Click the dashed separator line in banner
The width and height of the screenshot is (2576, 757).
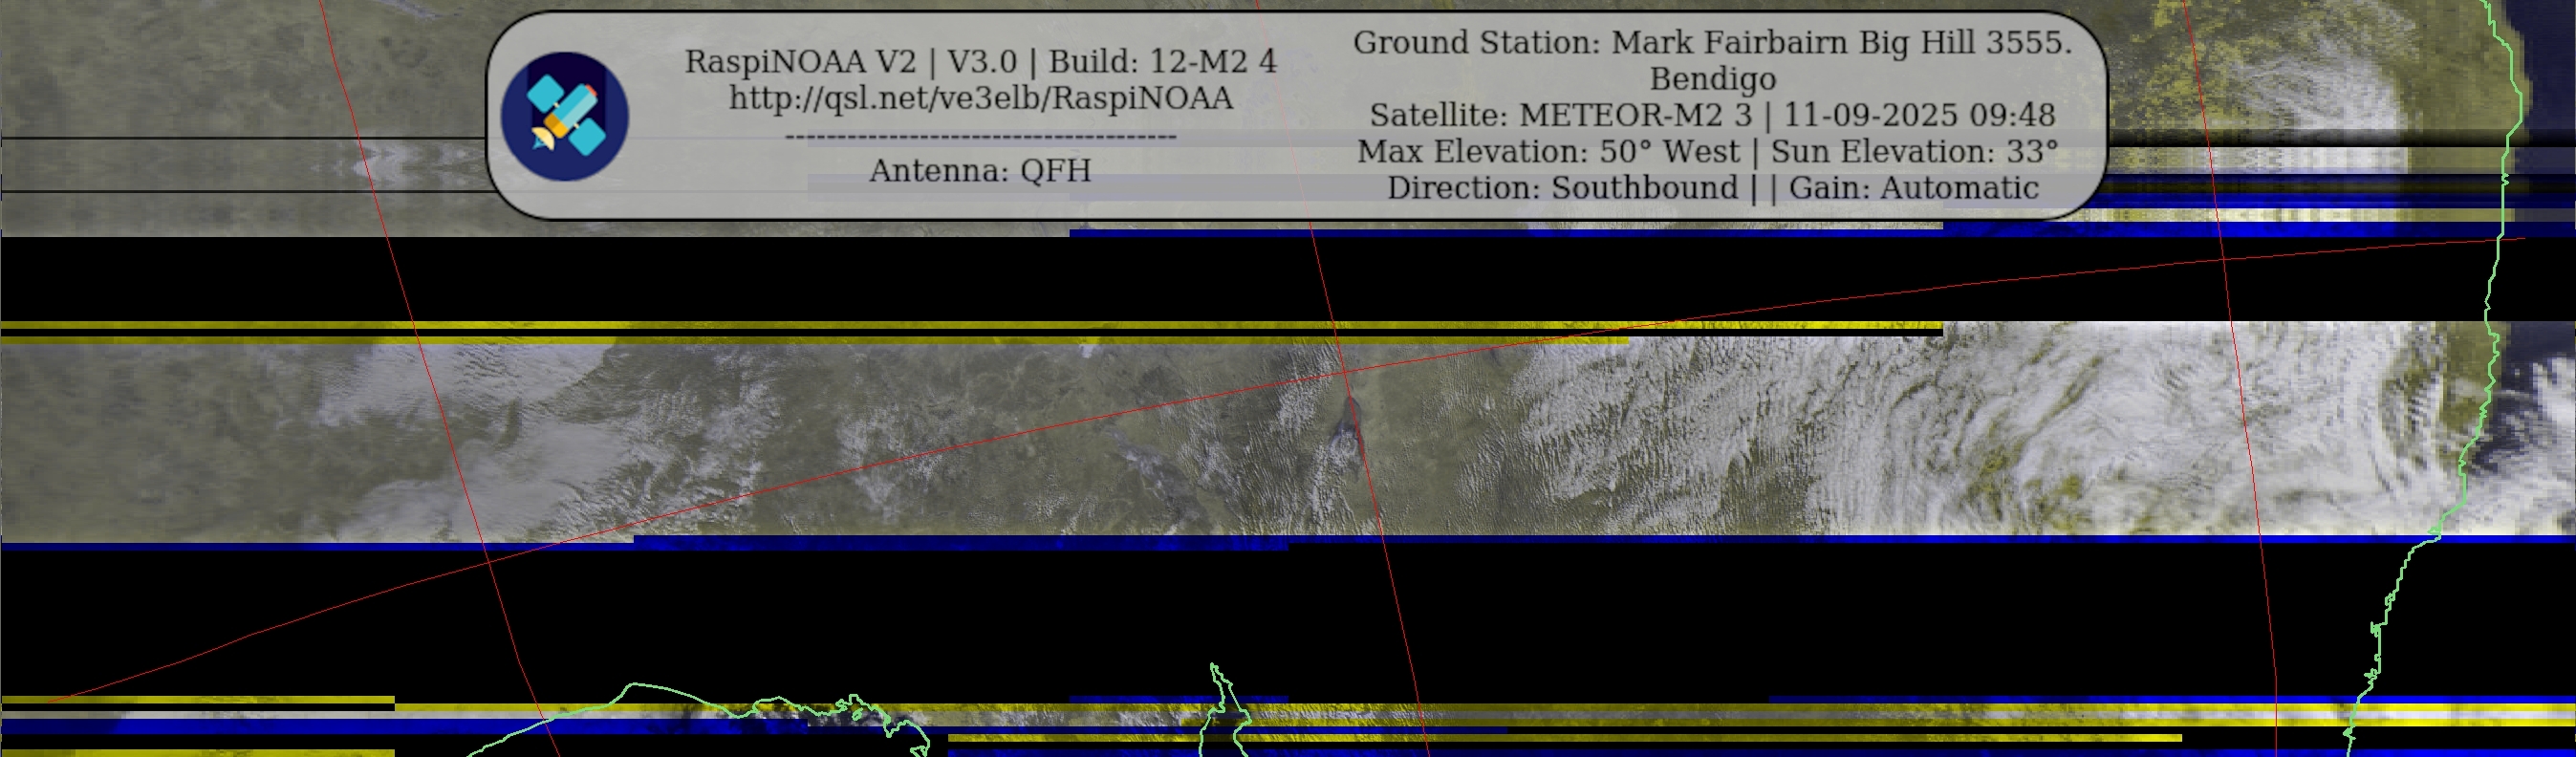click(980, 136)
